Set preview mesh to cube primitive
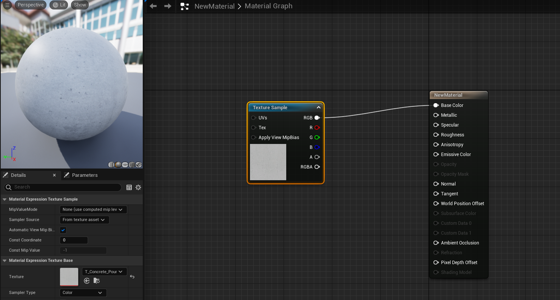This screenshot has width=560, height=300. (132, 165)
